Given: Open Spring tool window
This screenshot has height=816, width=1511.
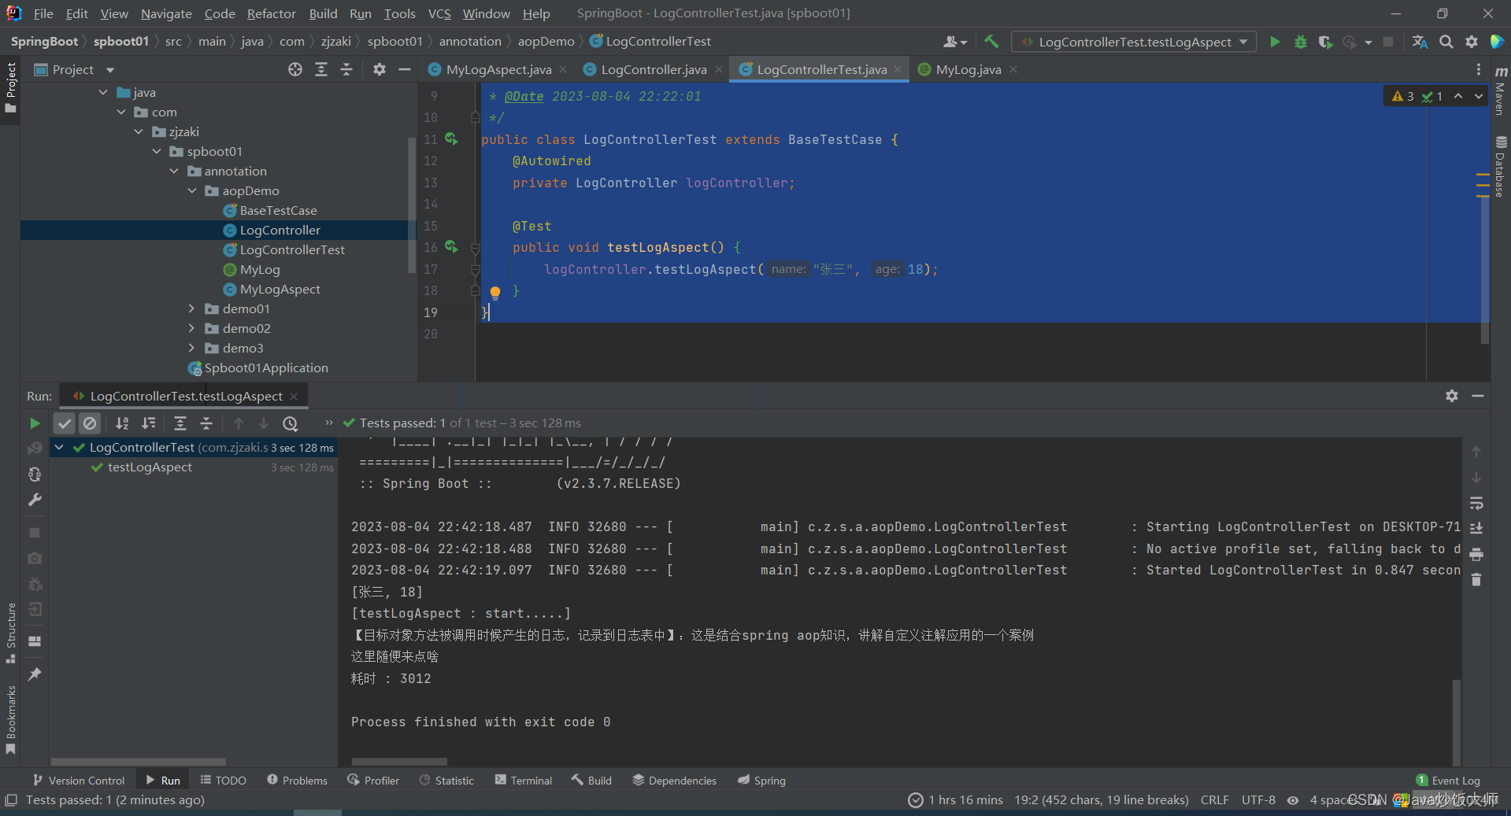Looking at the screenshot, I should [x=761, y=781].
